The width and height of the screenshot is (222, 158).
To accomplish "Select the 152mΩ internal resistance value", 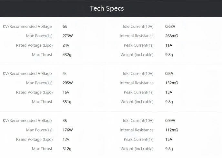I will tap(172, 83).
